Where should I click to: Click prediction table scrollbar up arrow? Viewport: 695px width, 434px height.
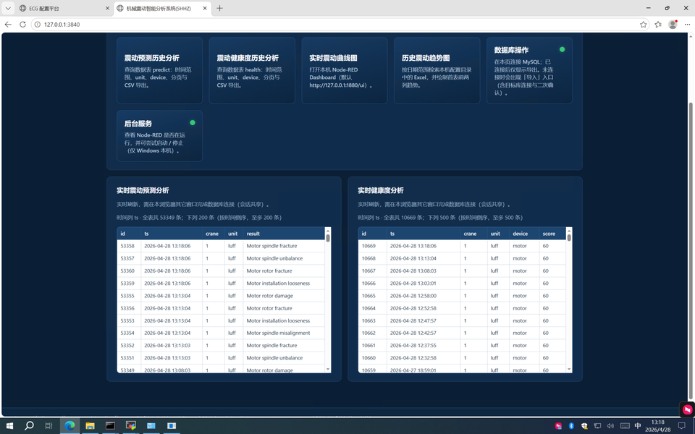(x=328, y=230)
